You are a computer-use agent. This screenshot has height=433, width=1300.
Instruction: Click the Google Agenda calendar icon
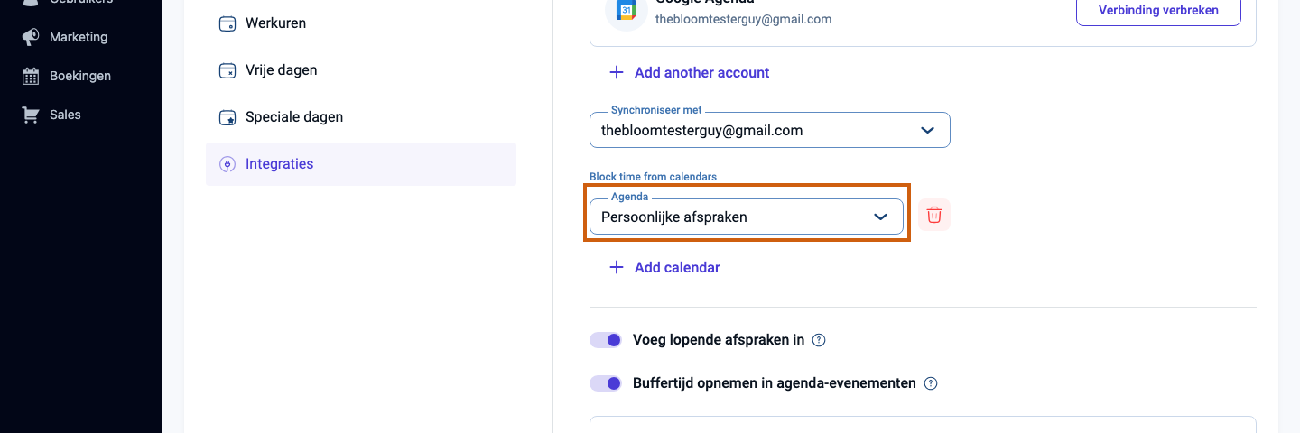[x=627, y=11]
